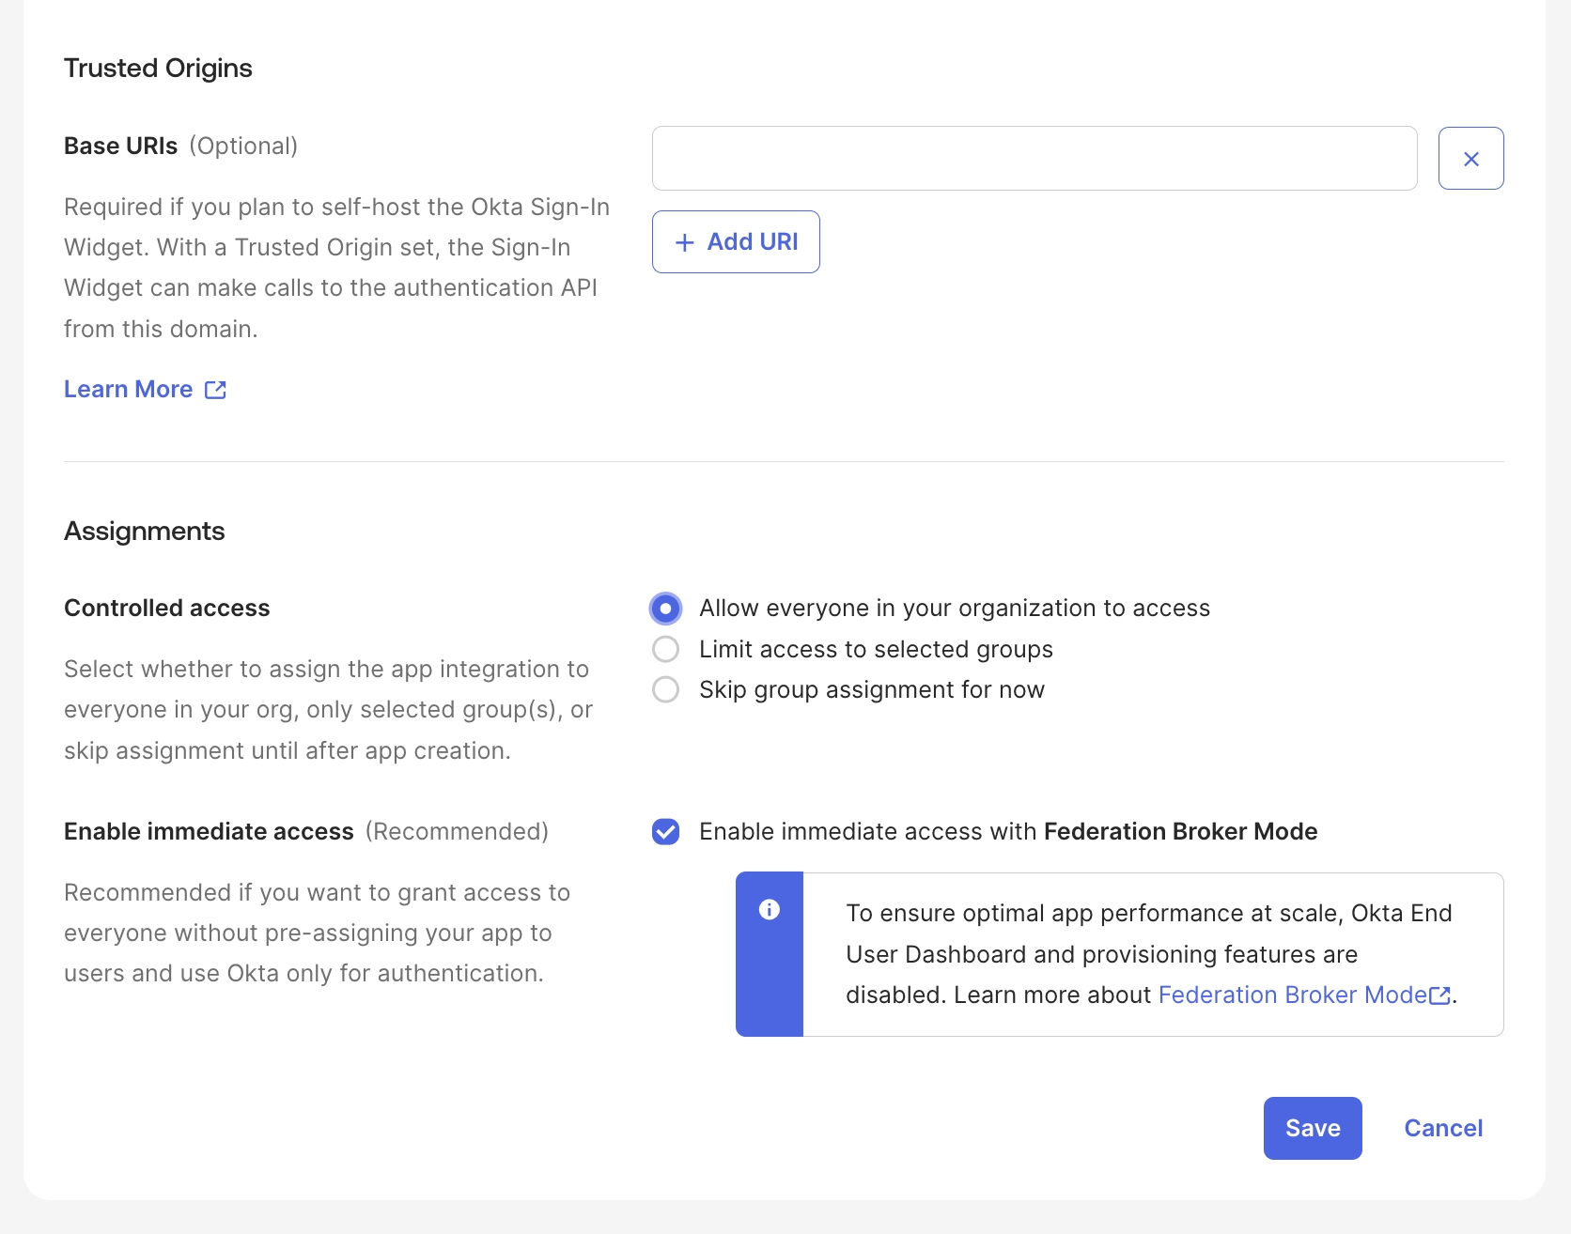This screenshot has width=1571, height=1234.
Task: Click the Base URIs text input field
Action: pos(1034,159)
